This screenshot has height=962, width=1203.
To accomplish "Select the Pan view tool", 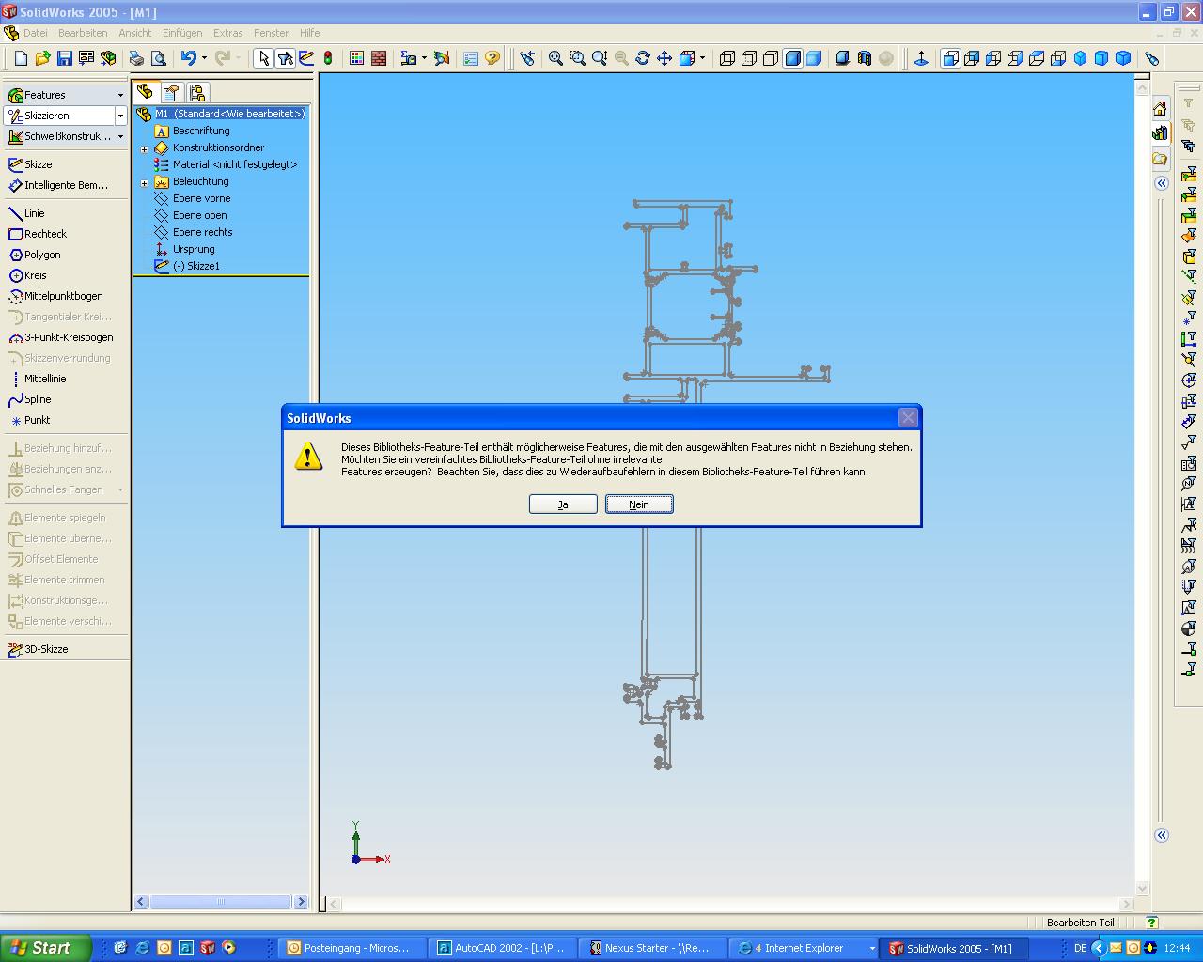I will (x=664, y=58).
